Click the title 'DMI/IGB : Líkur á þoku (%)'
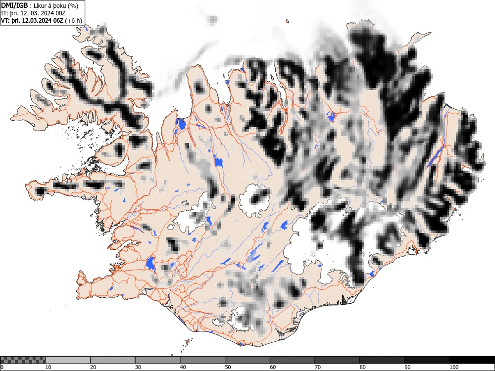The width and height of the screenshot is (495, 371). point(40,5)
